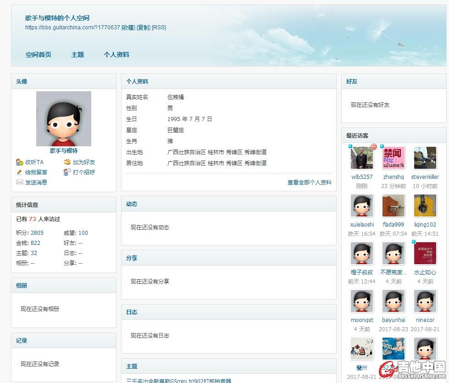Open the profile owner's large avatar
Viewport: 449px width, 383px height.
point(64,118)
